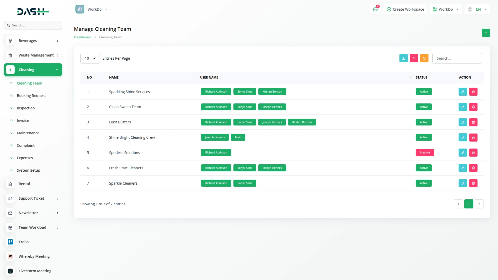Click the Create Workspace button
Image resolution: width=498 pixels, height=280 pixels.
coord(405,9)
